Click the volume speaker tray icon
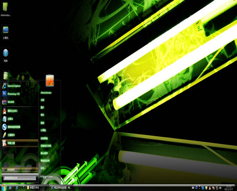 point(220,188)
